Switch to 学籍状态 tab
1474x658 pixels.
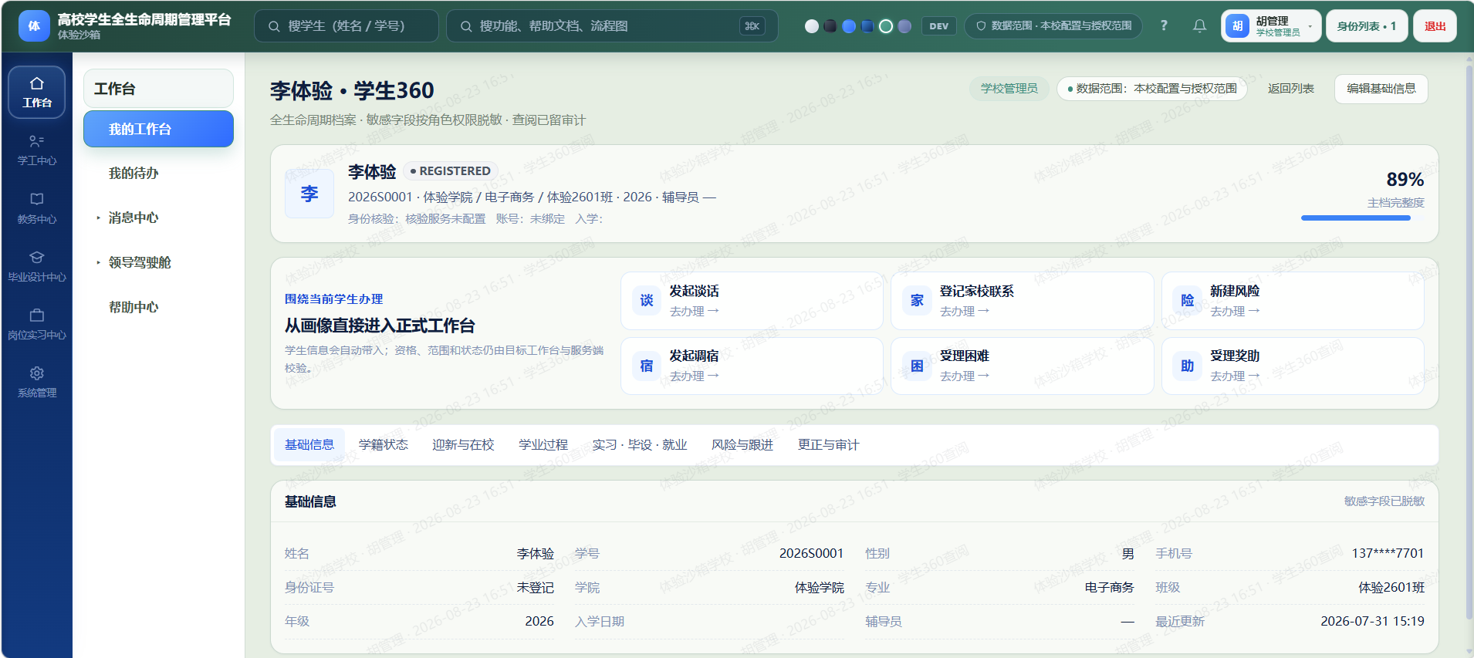tap(384, 445)
